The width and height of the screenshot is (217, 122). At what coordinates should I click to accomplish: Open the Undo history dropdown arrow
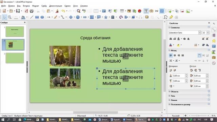(66, 11)
